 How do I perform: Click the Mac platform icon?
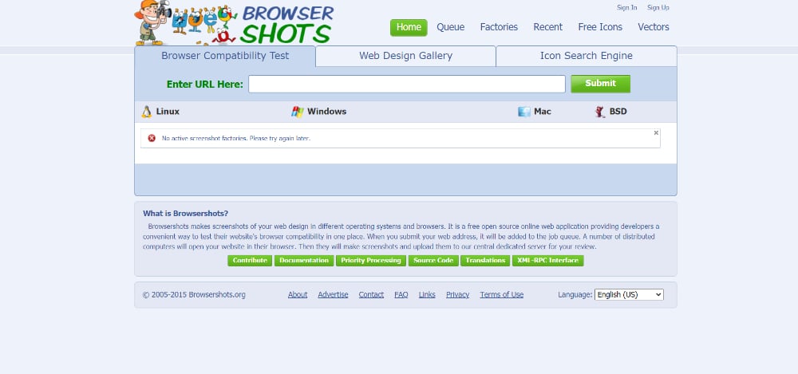523,112
